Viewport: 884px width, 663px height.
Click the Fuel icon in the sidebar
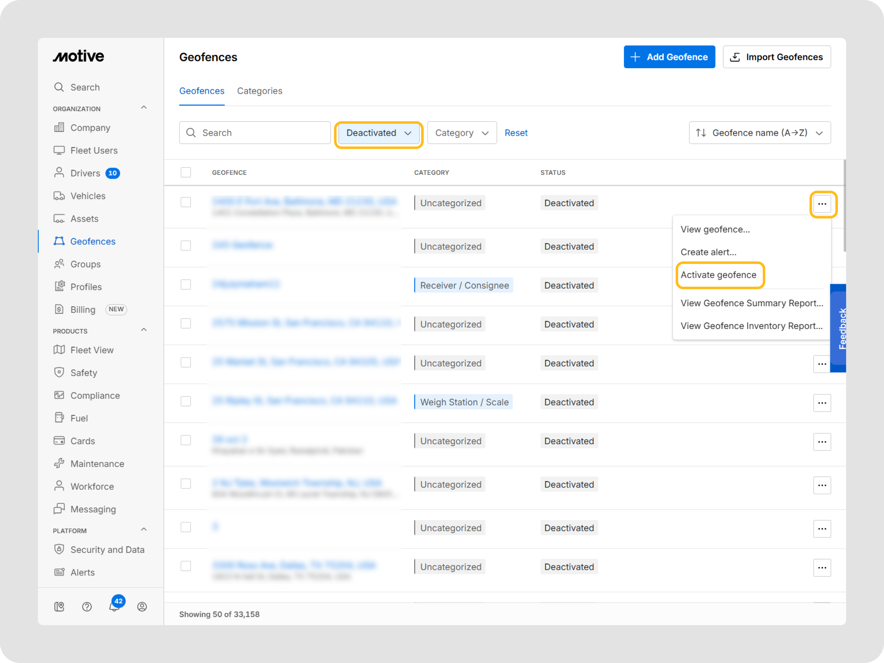pos(59,418)
